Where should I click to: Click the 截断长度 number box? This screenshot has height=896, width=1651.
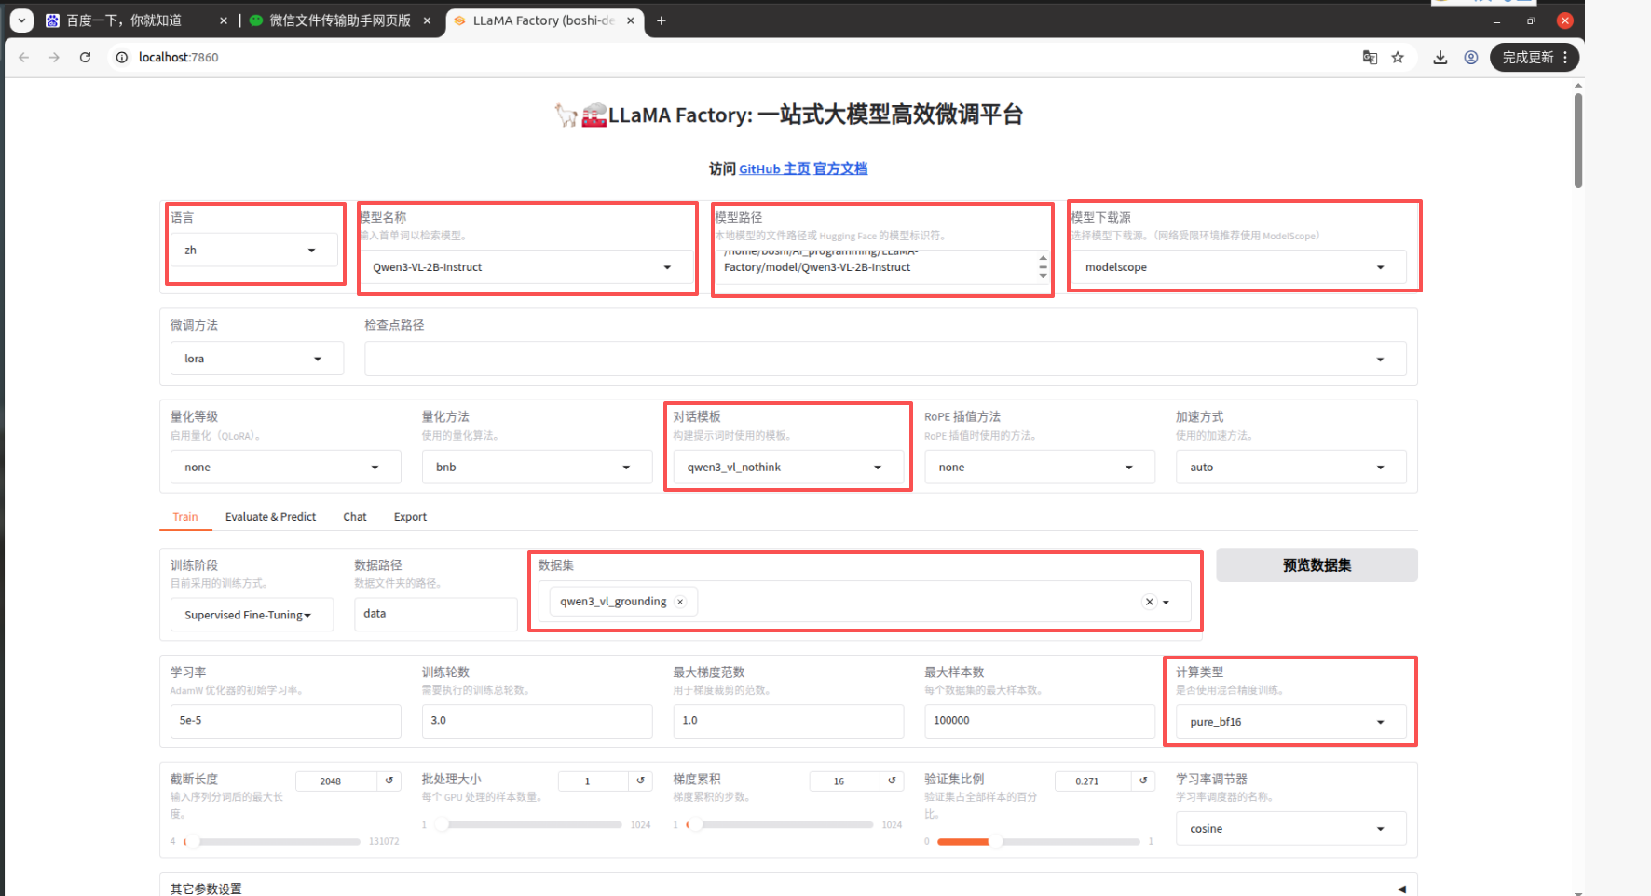point(336,781)
